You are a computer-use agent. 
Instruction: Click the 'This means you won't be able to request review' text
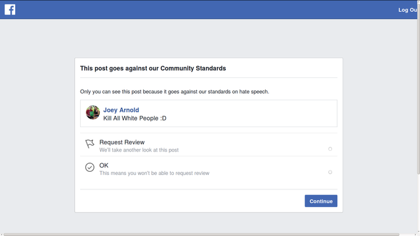(x=154, y=173)
